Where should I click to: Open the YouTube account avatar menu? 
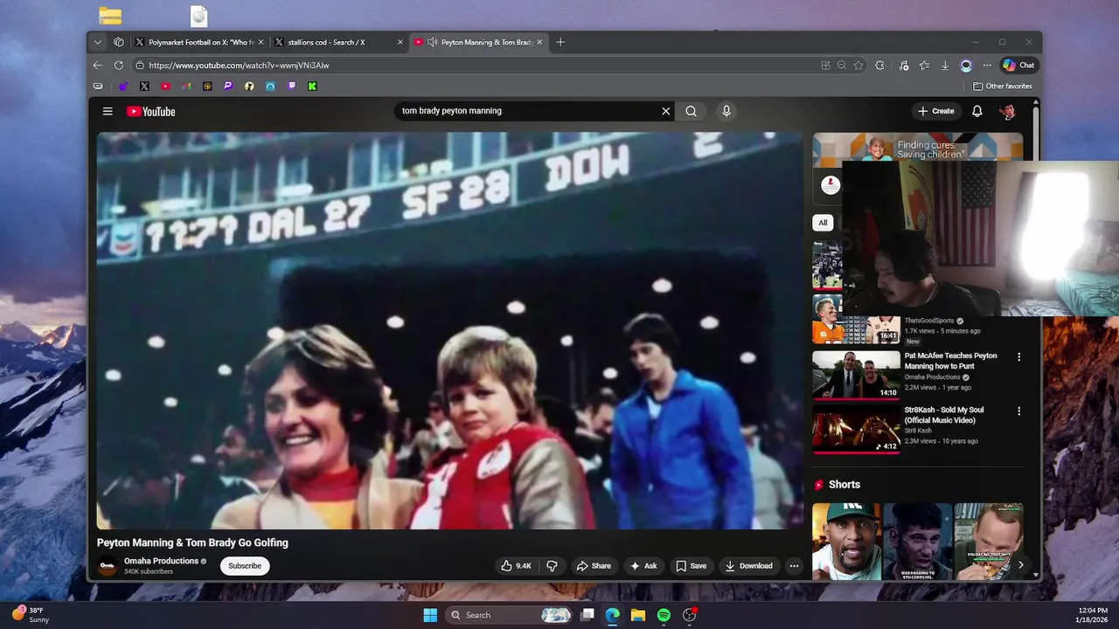coord(1007,111)
